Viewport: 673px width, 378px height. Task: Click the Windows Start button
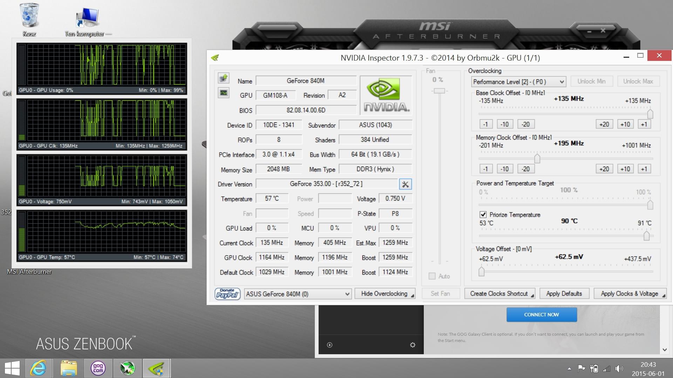tap(12, 368)
